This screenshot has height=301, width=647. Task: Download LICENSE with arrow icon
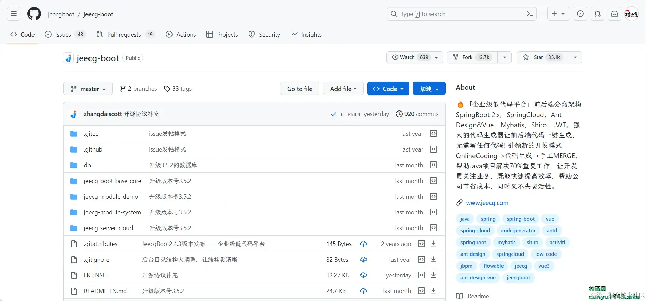pos(433,275)
